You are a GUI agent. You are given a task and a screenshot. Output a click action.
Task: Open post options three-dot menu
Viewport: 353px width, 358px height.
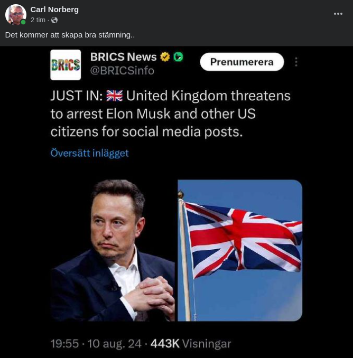click(x=338, y=14)
